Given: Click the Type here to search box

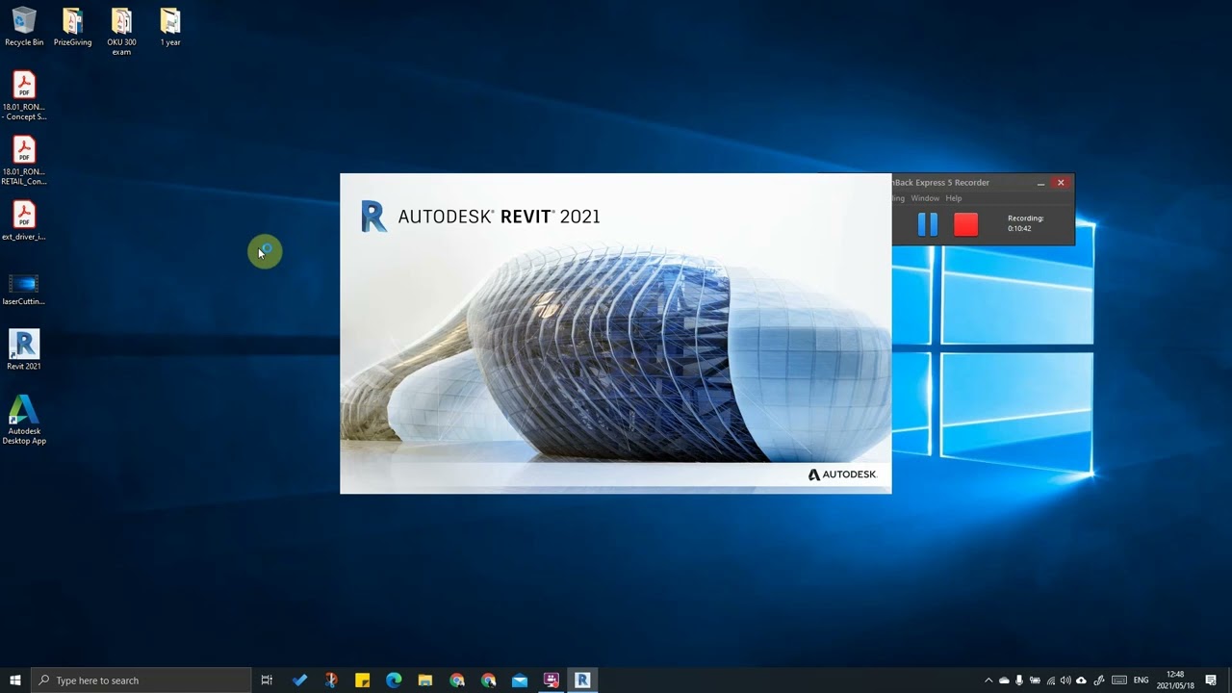Looking at the screenshot, I should tap(141, 680).
